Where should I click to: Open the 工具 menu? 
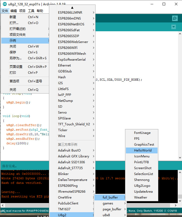31,11
